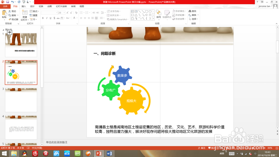Viewport: 279px width, 157px height.
Task: Open Word from the Windows taskbar
Action: coord(109,153)
